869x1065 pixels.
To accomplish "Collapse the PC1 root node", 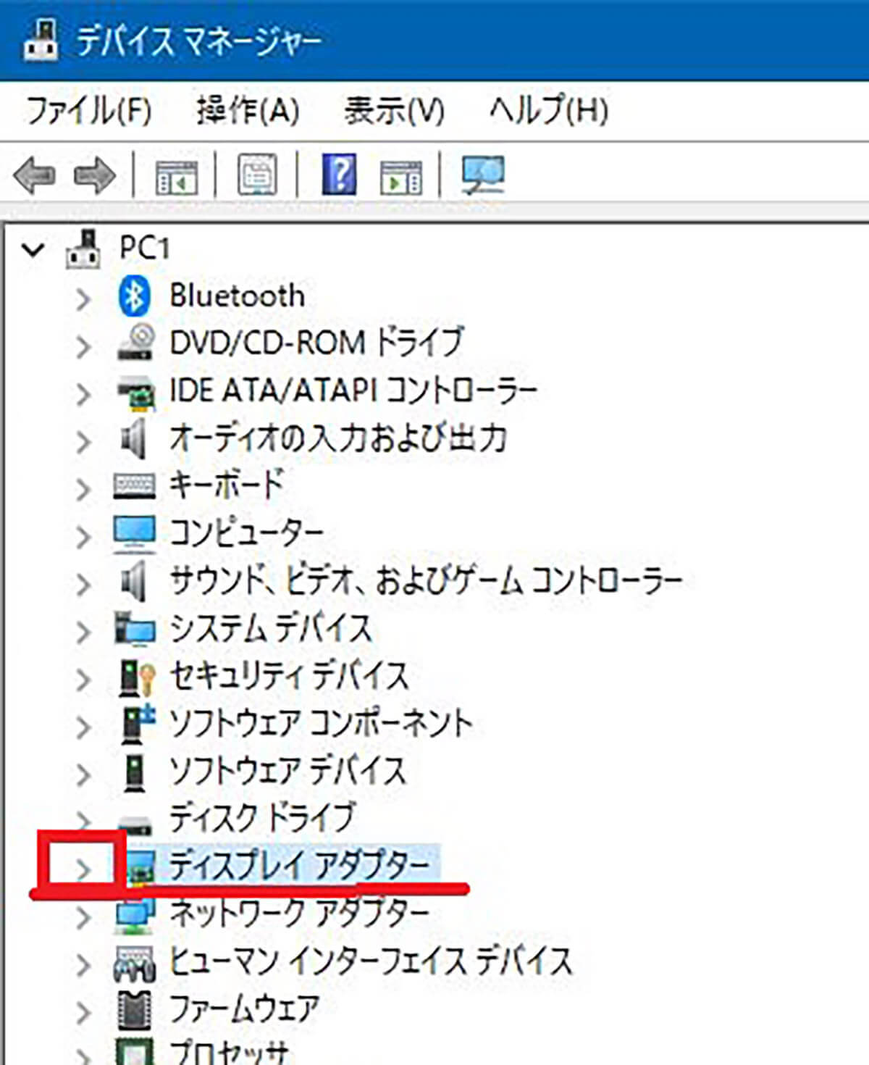I will coord(33,251).
